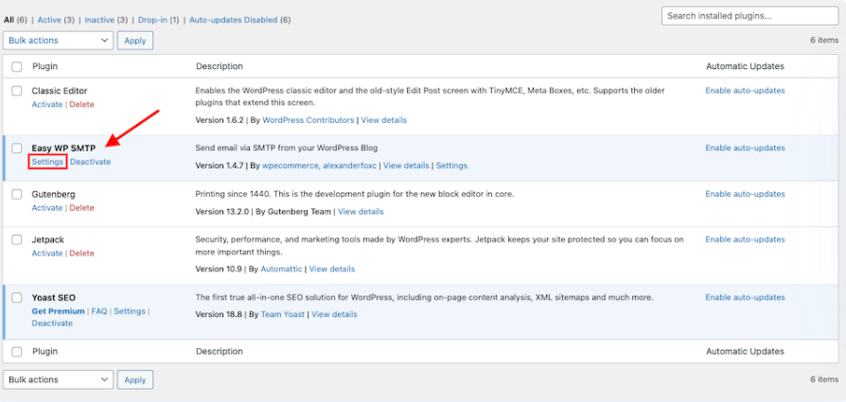This screenshot has width=846, height=402.
Task: Tick the Classic Editor checkbox
Action: [x=17, y=91]
